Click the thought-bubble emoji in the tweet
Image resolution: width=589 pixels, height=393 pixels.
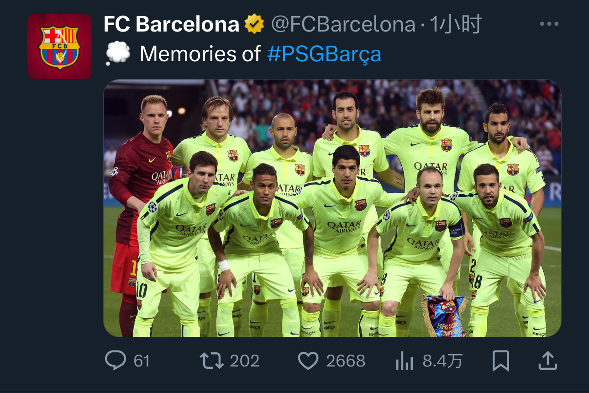pyautogui.click(x=118, y=54)
